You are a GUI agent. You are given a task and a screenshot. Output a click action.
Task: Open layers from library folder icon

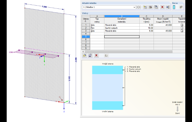point(84,55)
